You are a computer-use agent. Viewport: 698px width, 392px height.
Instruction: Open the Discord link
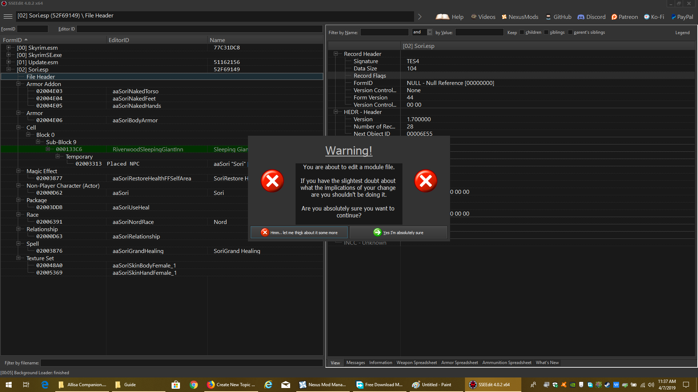(x=591, y=17)
